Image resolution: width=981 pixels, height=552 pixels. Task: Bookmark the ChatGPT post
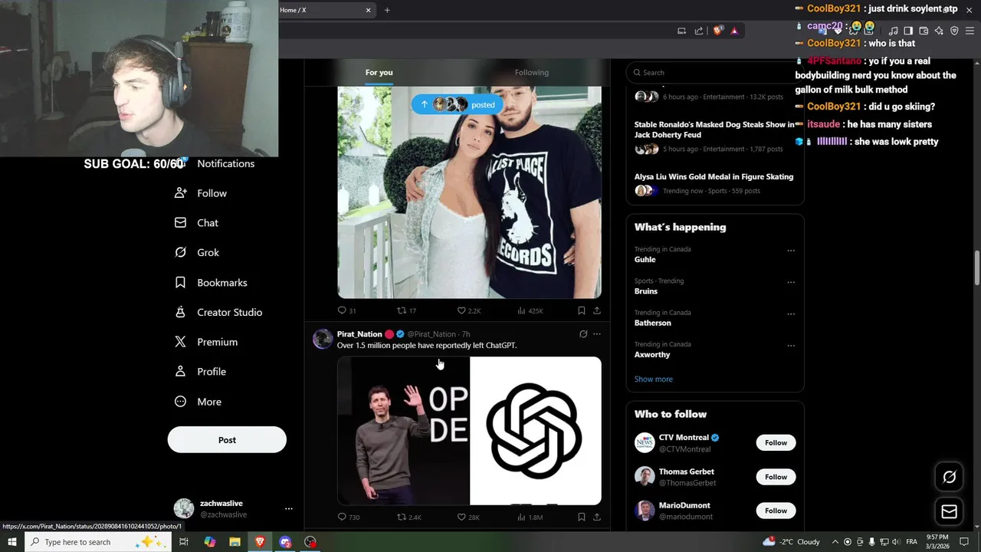point(581,517)
